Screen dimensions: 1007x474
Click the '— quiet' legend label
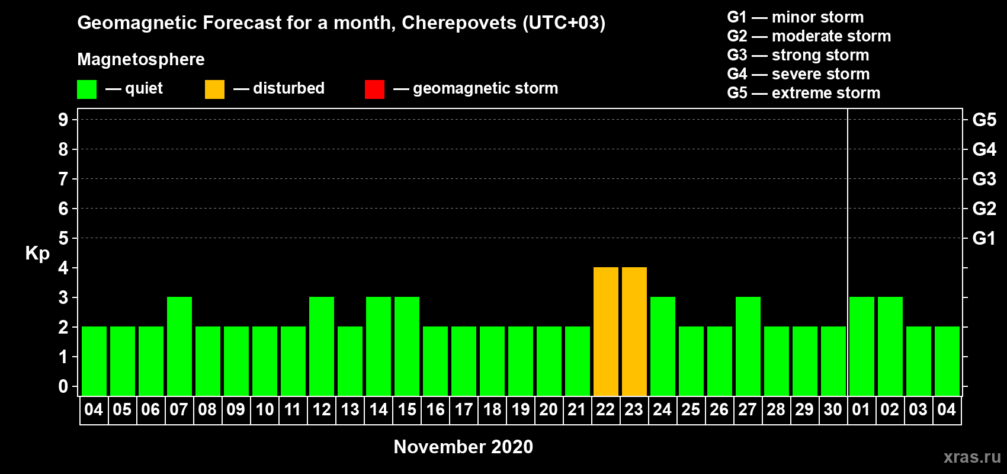[134, 89]
